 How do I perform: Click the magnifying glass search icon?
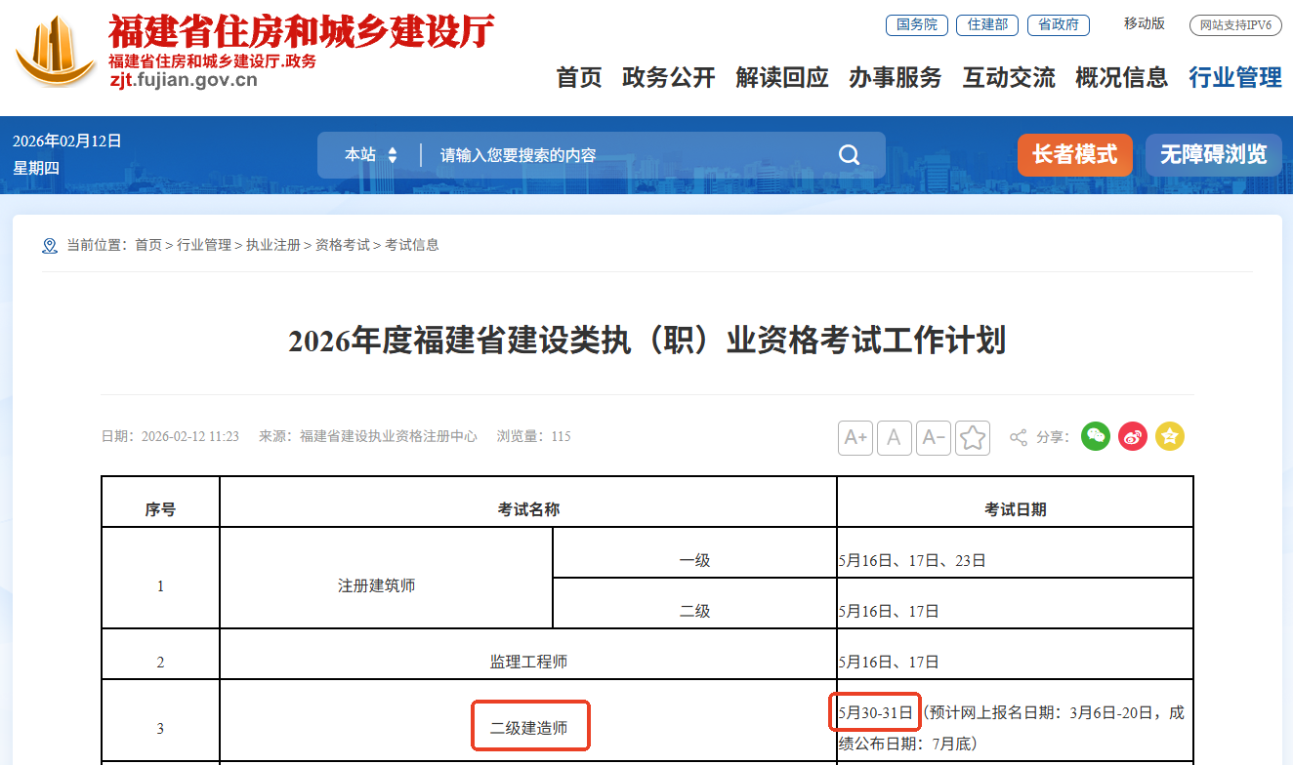pyautogui.click(x=848, y=154)
